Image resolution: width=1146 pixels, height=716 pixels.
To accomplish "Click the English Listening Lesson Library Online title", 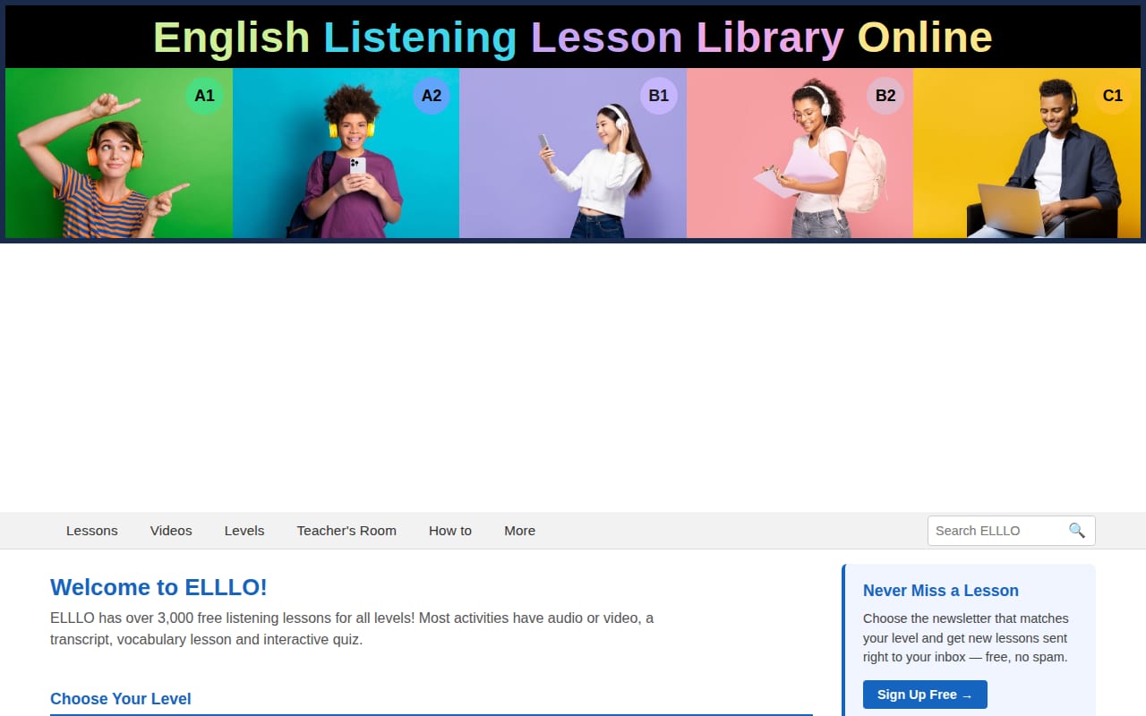I will pos(573,38).
